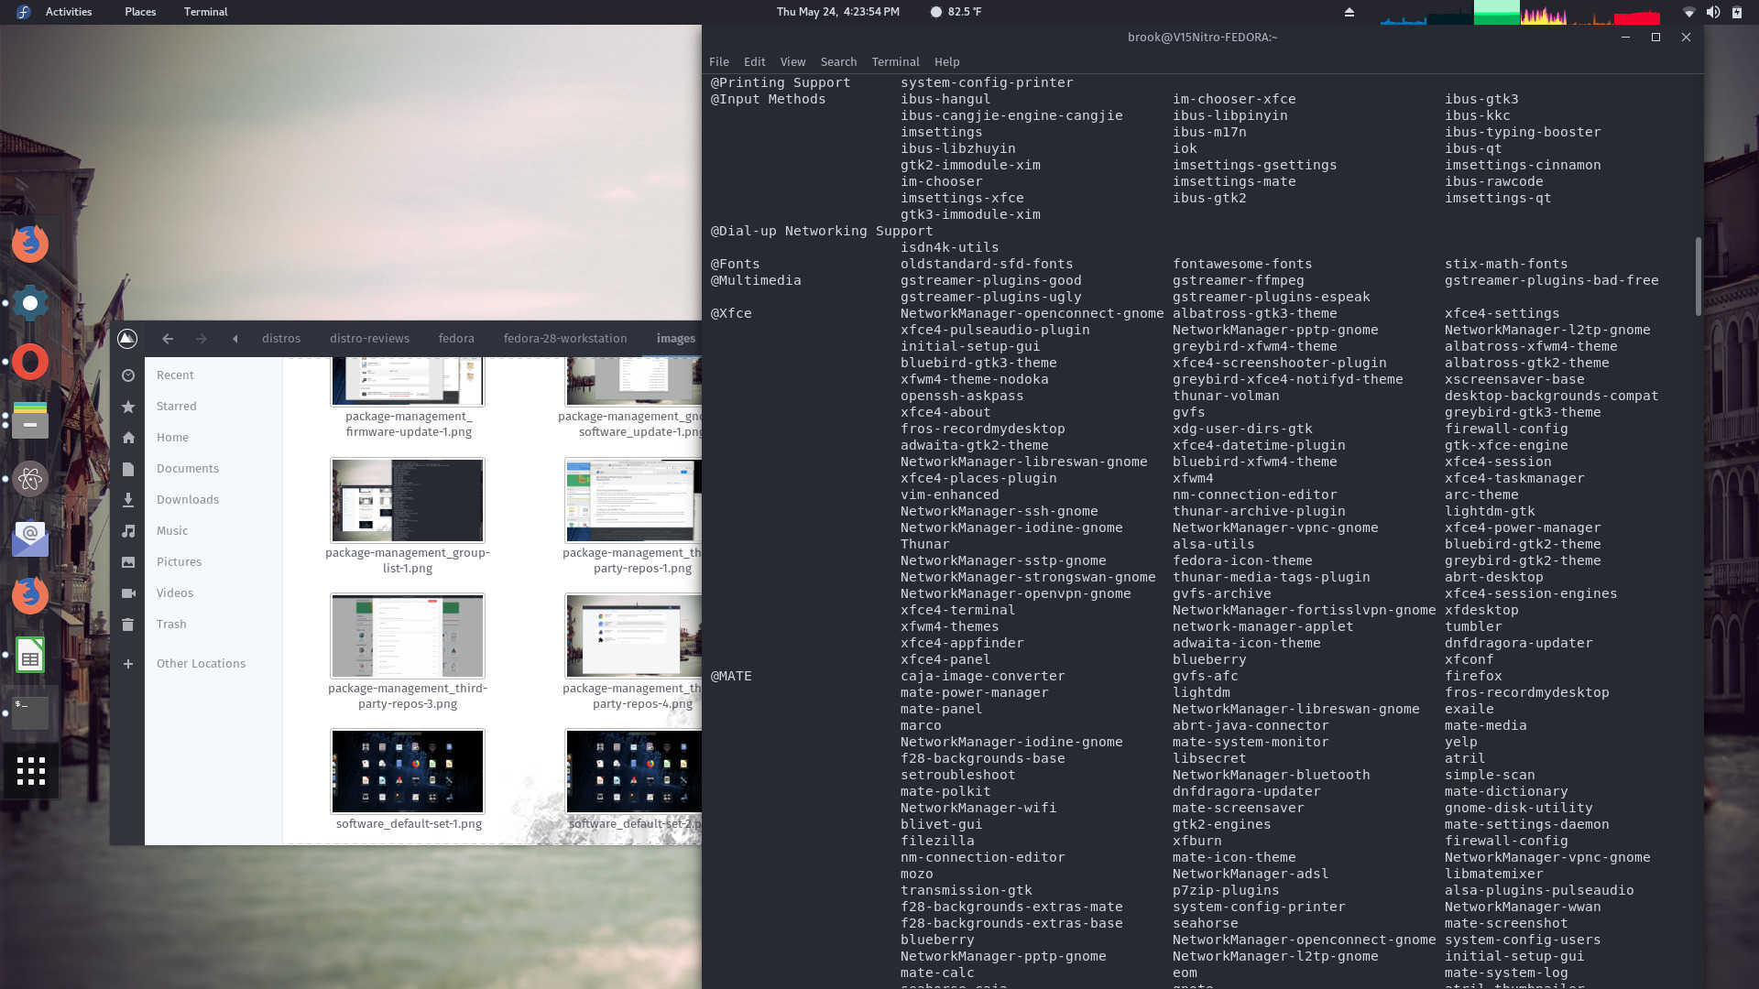This screenshot has width=1759, height=989.
Task: Open the Wi-Fi network indicator
Action: click(x=1689, y=12)
